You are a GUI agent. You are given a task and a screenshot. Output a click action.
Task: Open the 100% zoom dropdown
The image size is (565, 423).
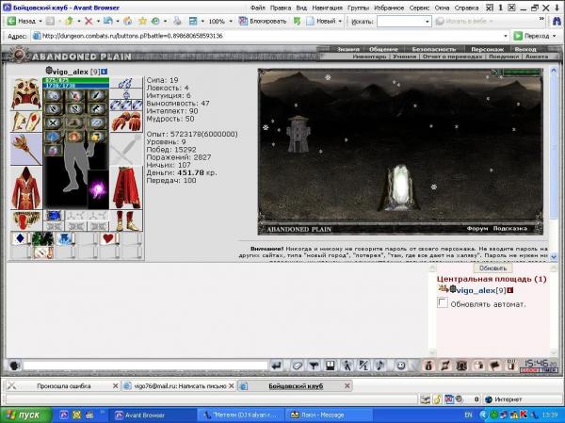pos(231,22)
